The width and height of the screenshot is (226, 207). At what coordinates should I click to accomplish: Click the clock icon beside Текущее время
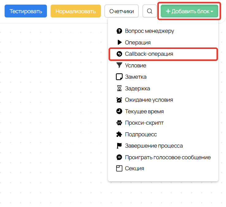pyautogui.click(x=119, y=111)
